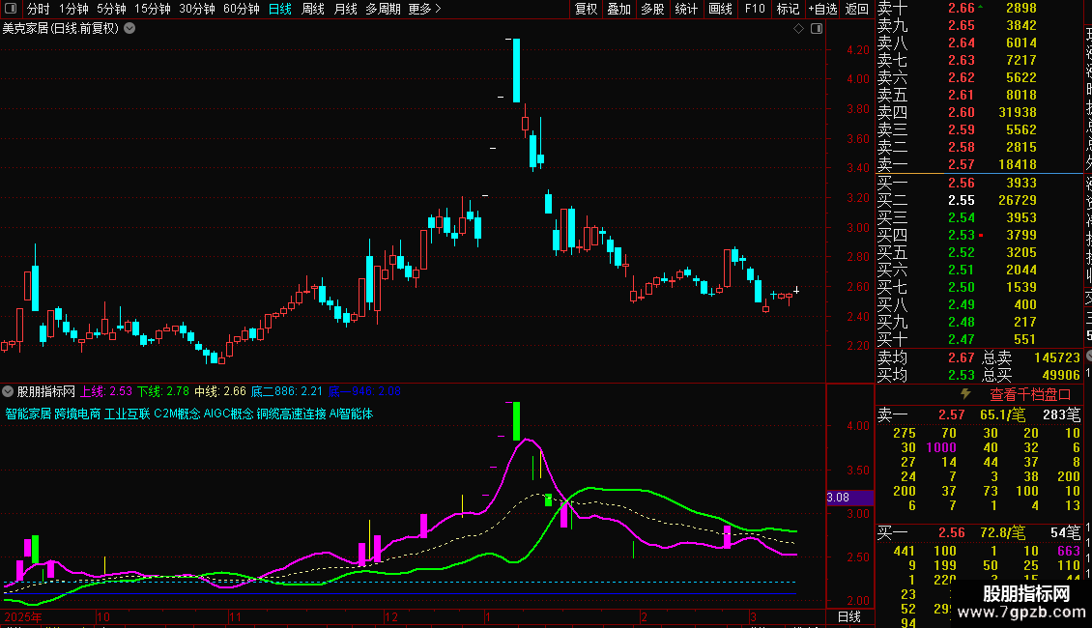Activate the 画线 drawing tool
The width and height of the screenshot is (1092, 628).
coord(720,9)
